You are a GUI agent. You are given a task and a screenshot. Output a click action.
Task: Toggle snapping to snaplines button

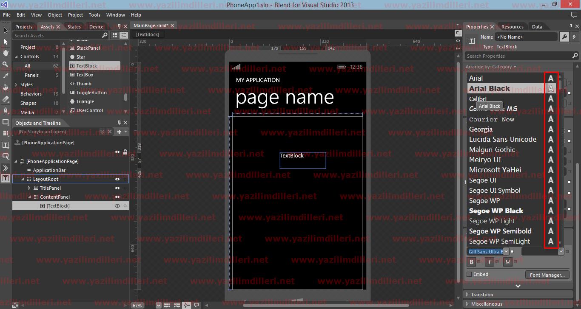click(187, 305)
